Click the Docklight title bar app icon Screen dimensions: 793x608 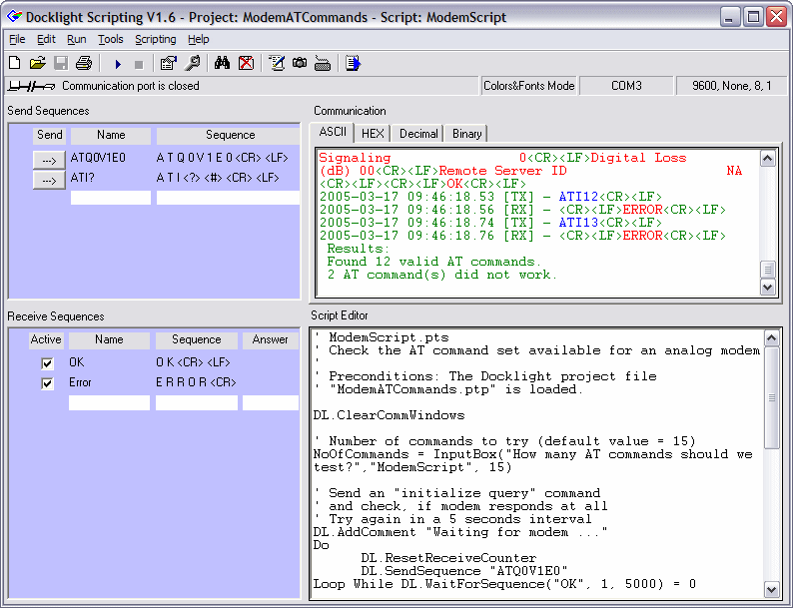[14, 17]
